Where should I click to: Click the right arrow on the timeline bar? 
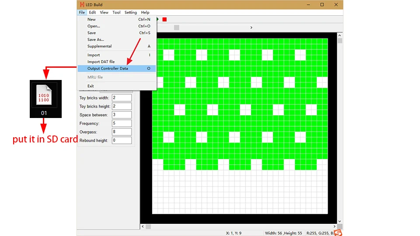click(251, 28)
